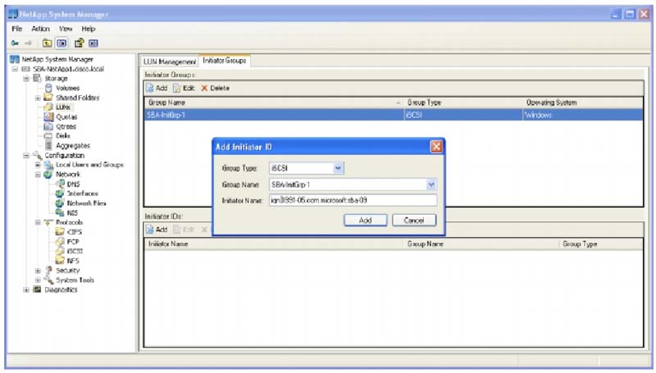Open the Group Type dropdown
This screenshot has width=656, height=373.
tap(339, 168)
